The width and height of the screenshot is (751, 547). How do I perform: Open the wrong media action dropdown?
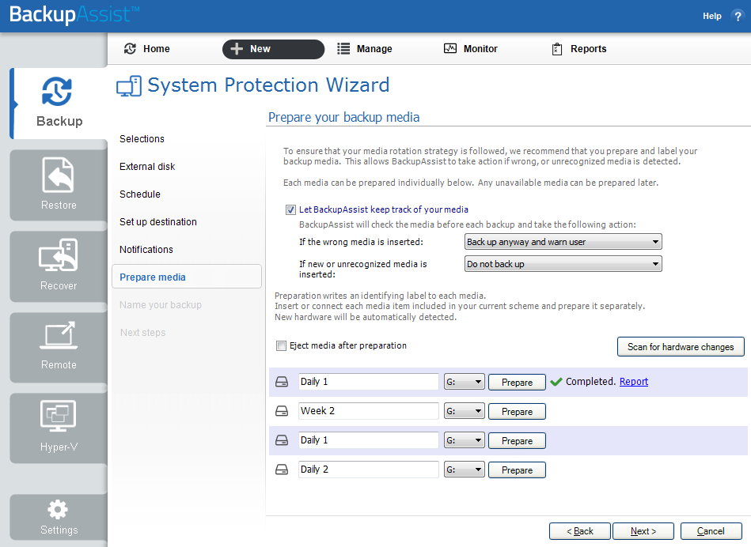point(563,242)
